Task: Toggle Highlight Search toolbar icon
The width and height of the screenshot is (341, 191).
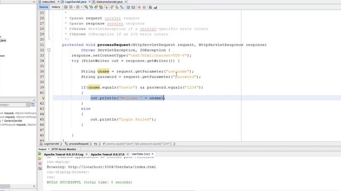Action: click(x=101, y=7)
